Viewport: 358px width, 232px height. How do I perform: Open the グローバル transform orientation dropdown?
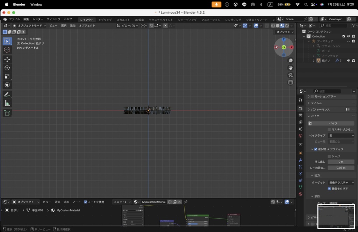127,26
